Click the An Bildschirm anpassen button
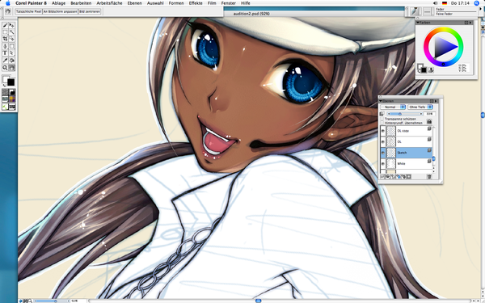485x303 pixels. (60, 11)
